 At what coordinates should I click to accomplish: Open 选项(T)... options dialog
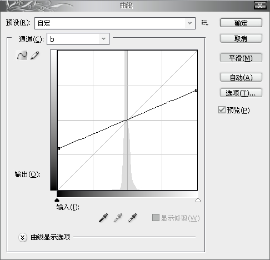[241, 93]
